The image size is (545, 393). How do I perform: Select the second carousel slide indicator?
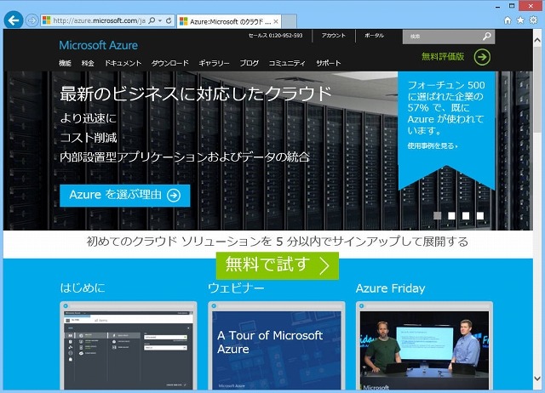pyautogui.click(x=451, y=216)
